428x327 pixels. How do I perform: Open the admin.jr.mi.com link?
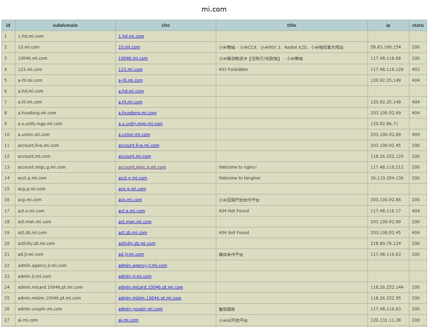point(135,276)
